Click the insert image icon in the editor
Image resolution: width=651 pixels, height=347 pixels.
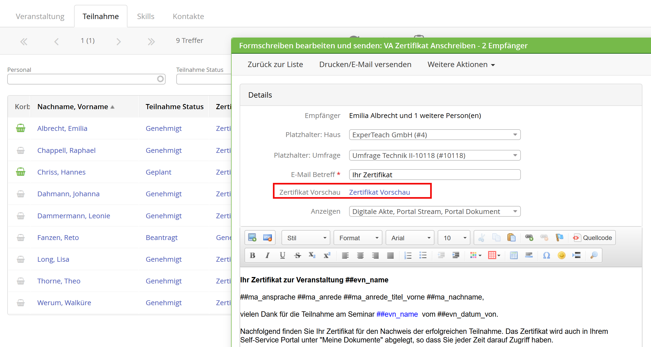click(x=252, y=238)
